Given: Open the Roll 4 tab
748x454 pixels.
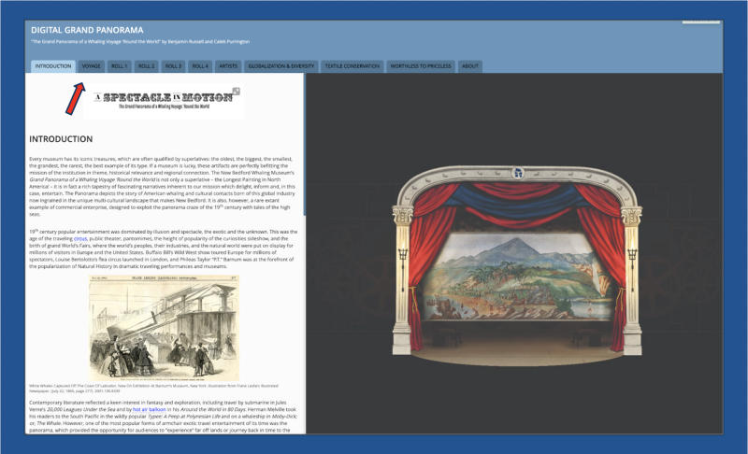Looking at the screenshot, I should [200, 66].
